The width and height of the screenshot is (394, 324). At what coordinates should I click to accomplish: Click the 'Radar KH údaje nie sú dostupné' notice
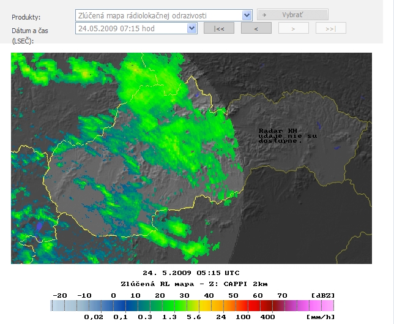280,135
